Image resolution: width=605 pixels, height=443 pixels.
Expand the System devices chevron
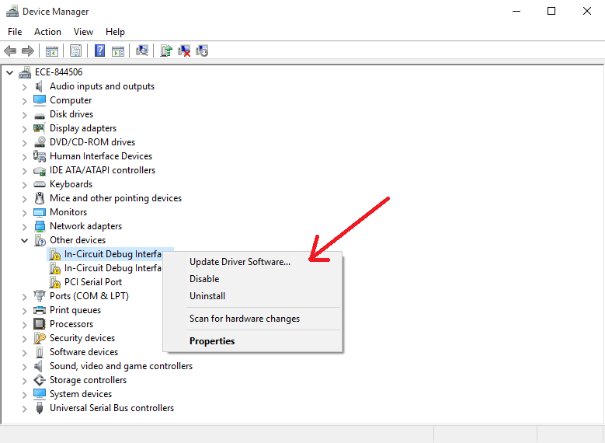coord(24,395)
